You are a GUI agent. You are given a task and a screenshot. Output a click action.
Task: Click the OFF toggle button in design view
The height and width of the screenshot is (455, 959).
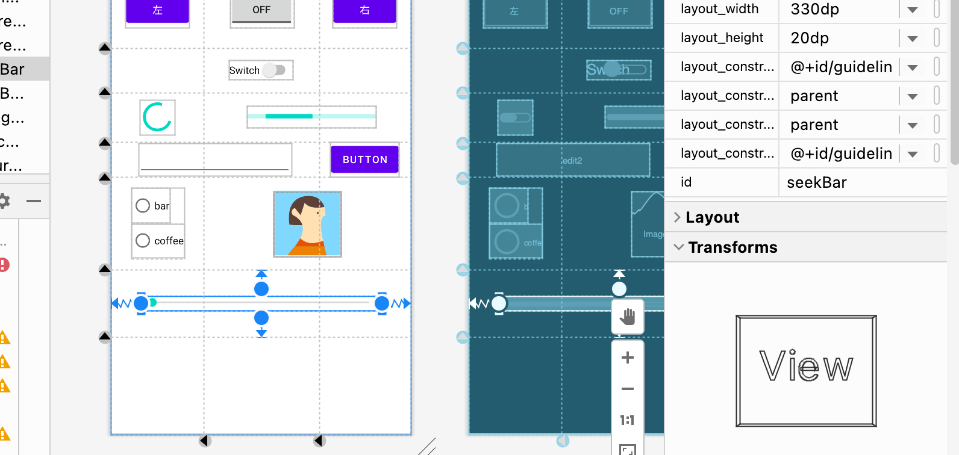pyautogui.click(x=261, y=12)
